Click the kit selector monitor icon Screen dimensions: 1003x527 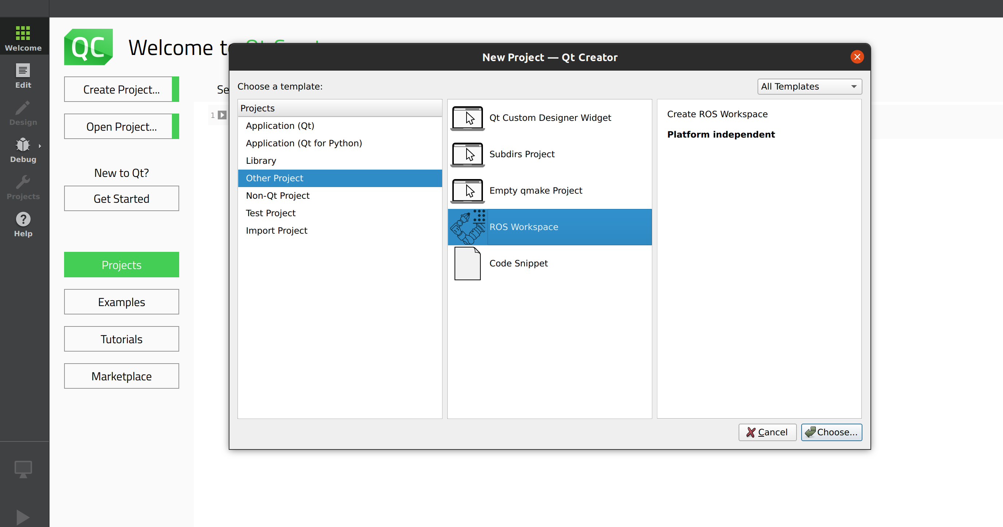click(23, 469)
